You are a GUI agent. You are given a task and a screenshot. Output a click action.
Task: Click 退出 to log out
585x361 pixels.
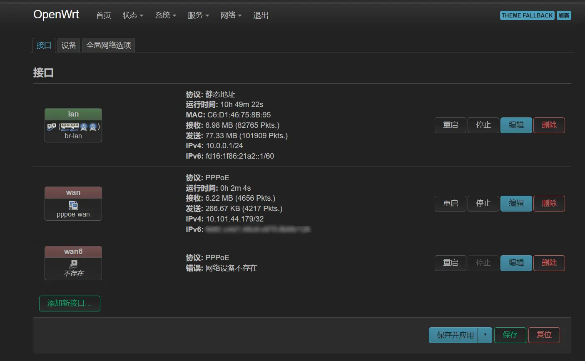(261, 15)
